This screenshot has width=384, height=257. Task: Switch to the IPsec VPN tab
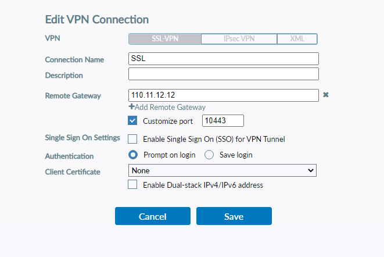coord(238,39)
